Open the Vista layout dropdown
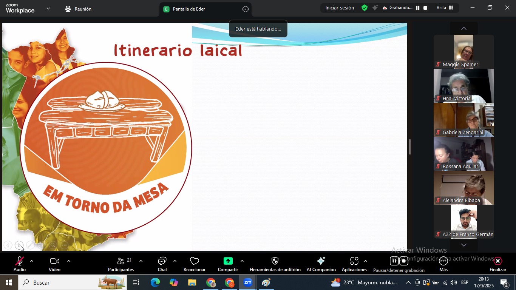This screenshot has width=516, height=290. (x=445, y=8)
